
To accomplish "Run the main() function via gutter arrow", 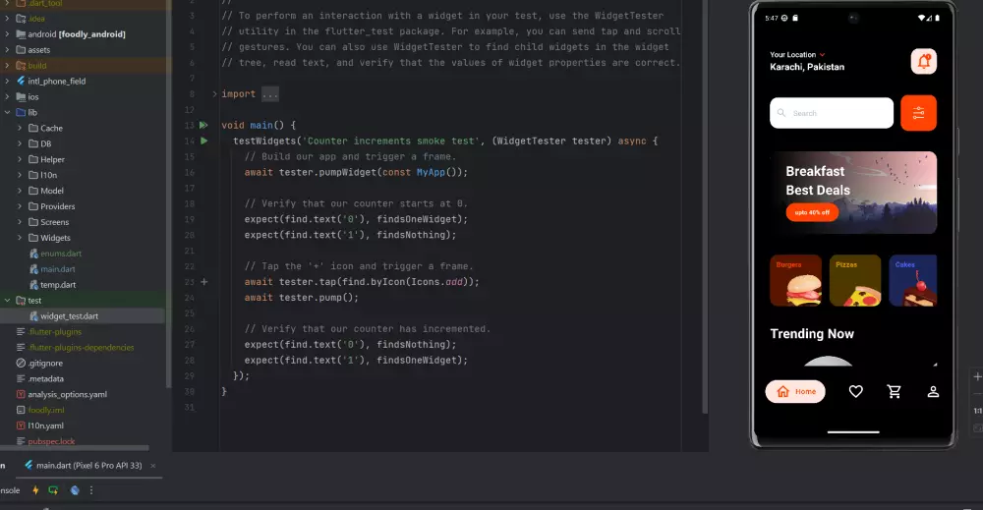I will click(x=203, y=126).
